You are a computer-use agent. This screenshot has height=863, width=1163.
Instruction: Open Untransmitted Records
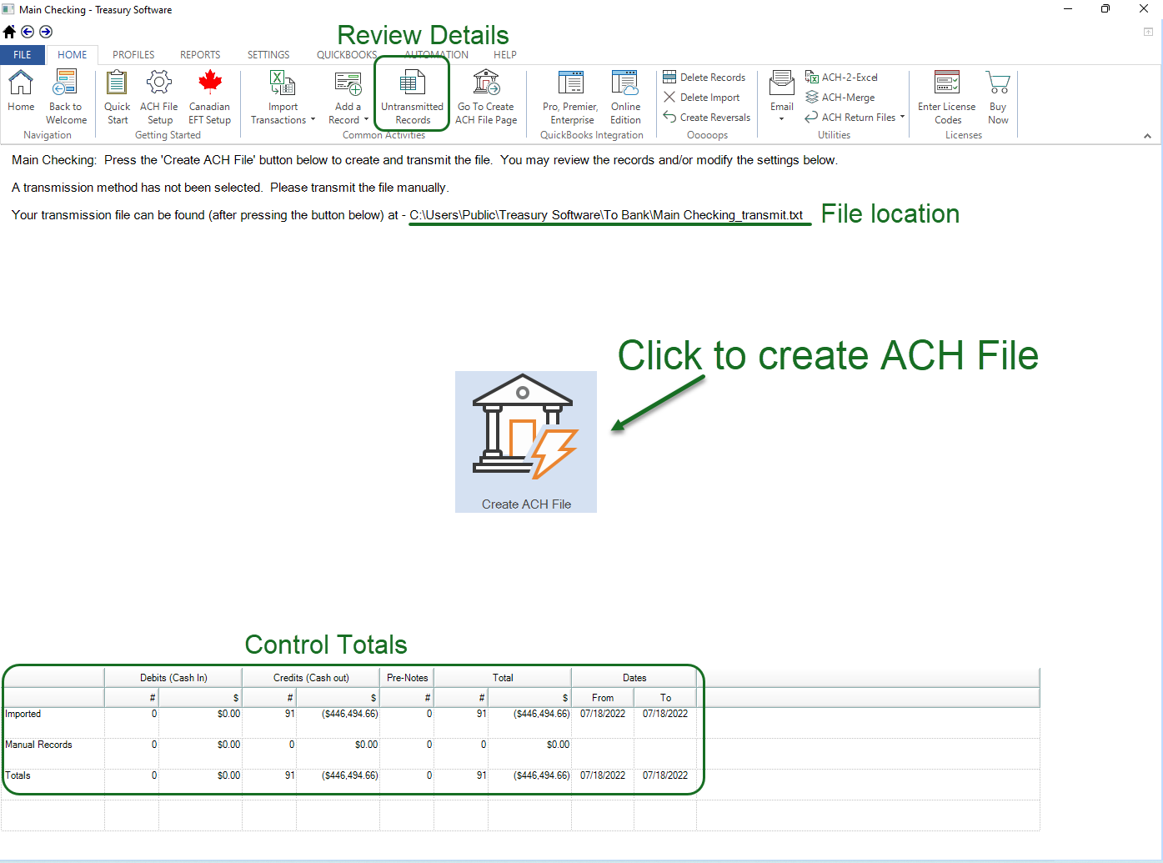[413, 97]
